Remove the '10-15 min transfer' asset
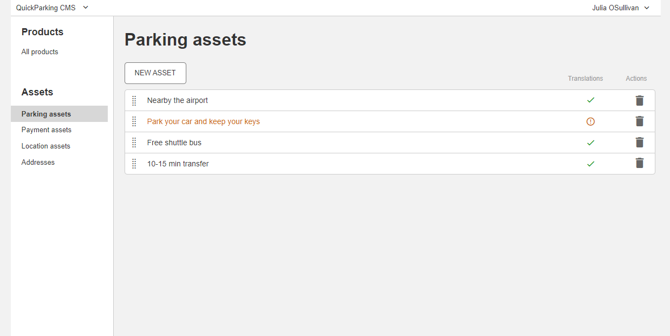 click(x=640, y=163)
